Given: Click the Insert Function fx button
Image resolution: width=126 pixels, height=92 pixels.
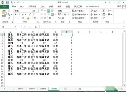Looking at the screenshot, I should pos(36,27).
